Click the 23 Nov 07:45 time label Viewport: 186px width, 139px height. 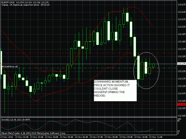coord(96,137)
